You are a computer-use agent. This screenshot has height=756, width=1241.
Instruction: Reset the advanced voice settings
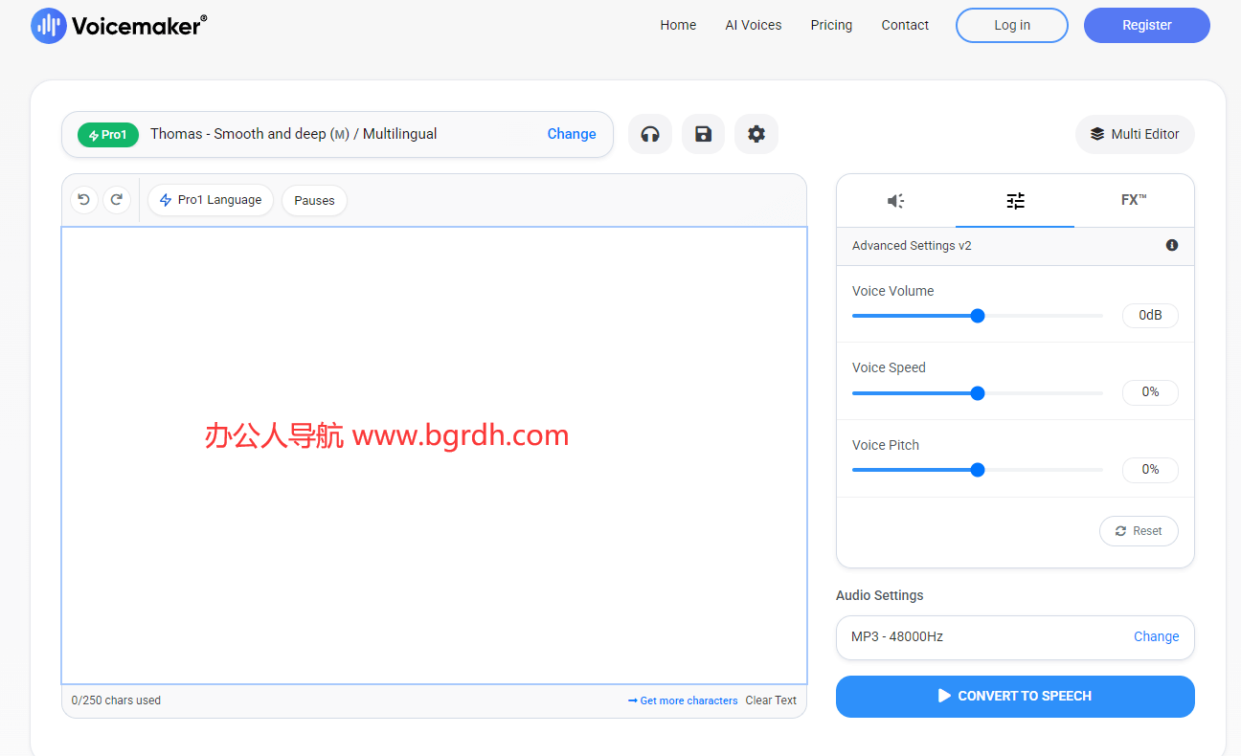(x=1139, y=531)
